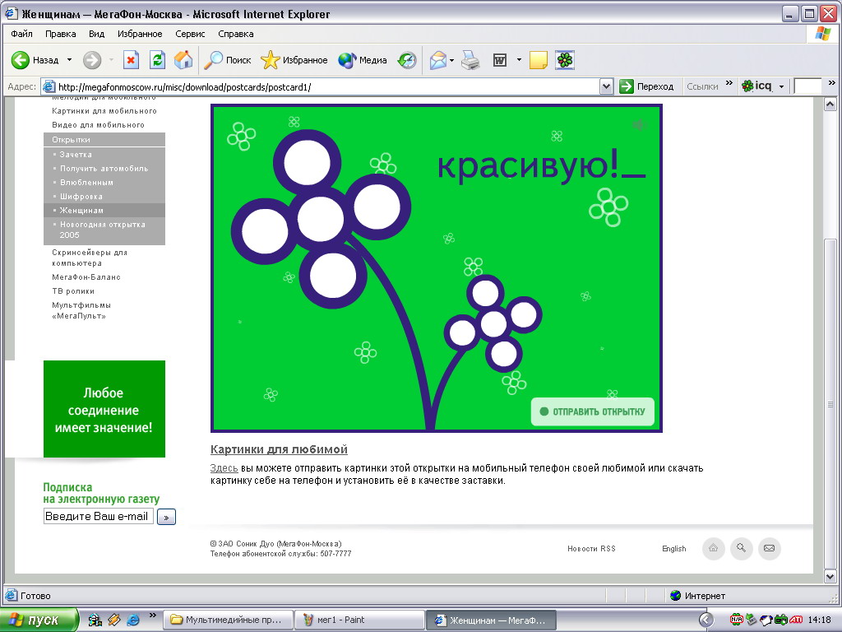Click the Mail envelope toolbar icon
842x632 pixels.
click(x=438, y=60)
